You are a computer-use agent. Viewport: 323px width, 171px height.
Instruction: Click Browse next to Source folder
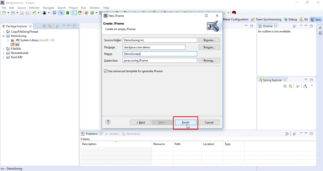click(x=209, y=40)
